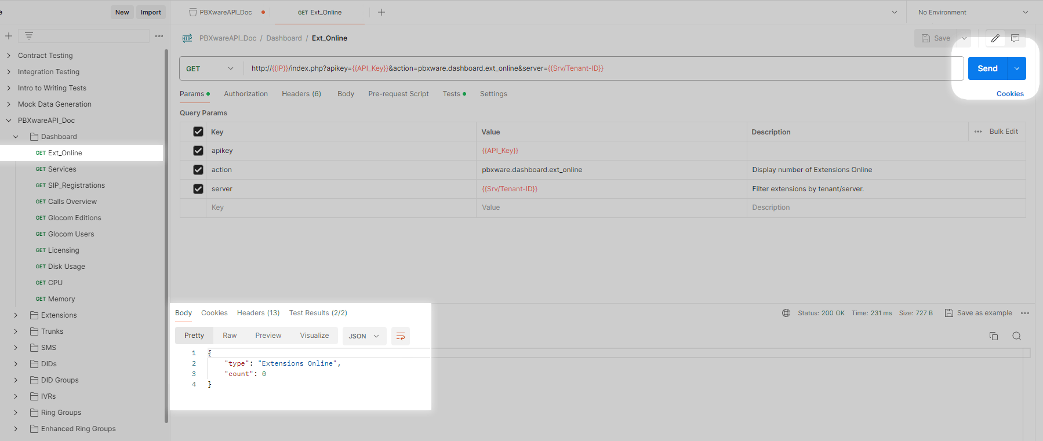Open JSON format dropdown
Screen dimensions: 1043x441
click(x=364, y=336)
